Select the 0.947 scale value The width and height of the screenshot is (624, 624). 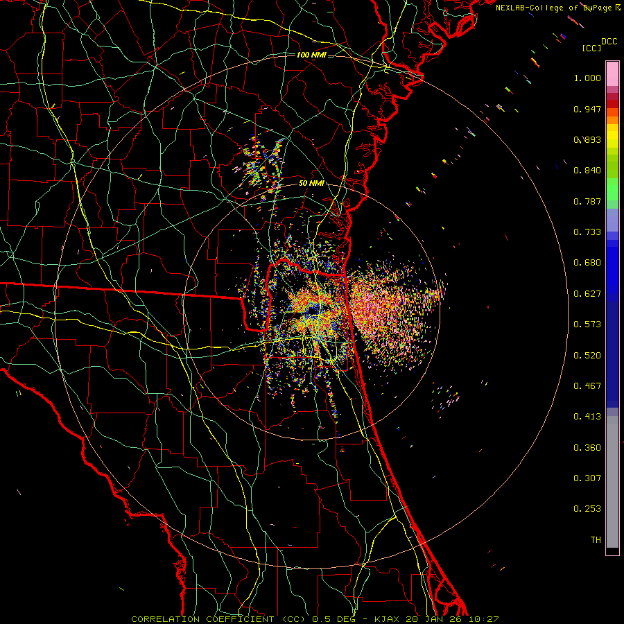pyautogui.click(x=587, y=109)
